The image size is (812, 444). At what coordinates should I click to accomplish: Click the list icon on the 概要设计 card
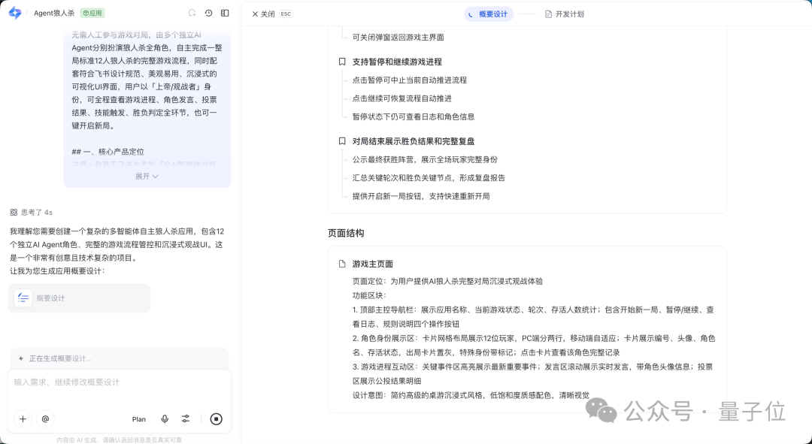click(23, 298)
